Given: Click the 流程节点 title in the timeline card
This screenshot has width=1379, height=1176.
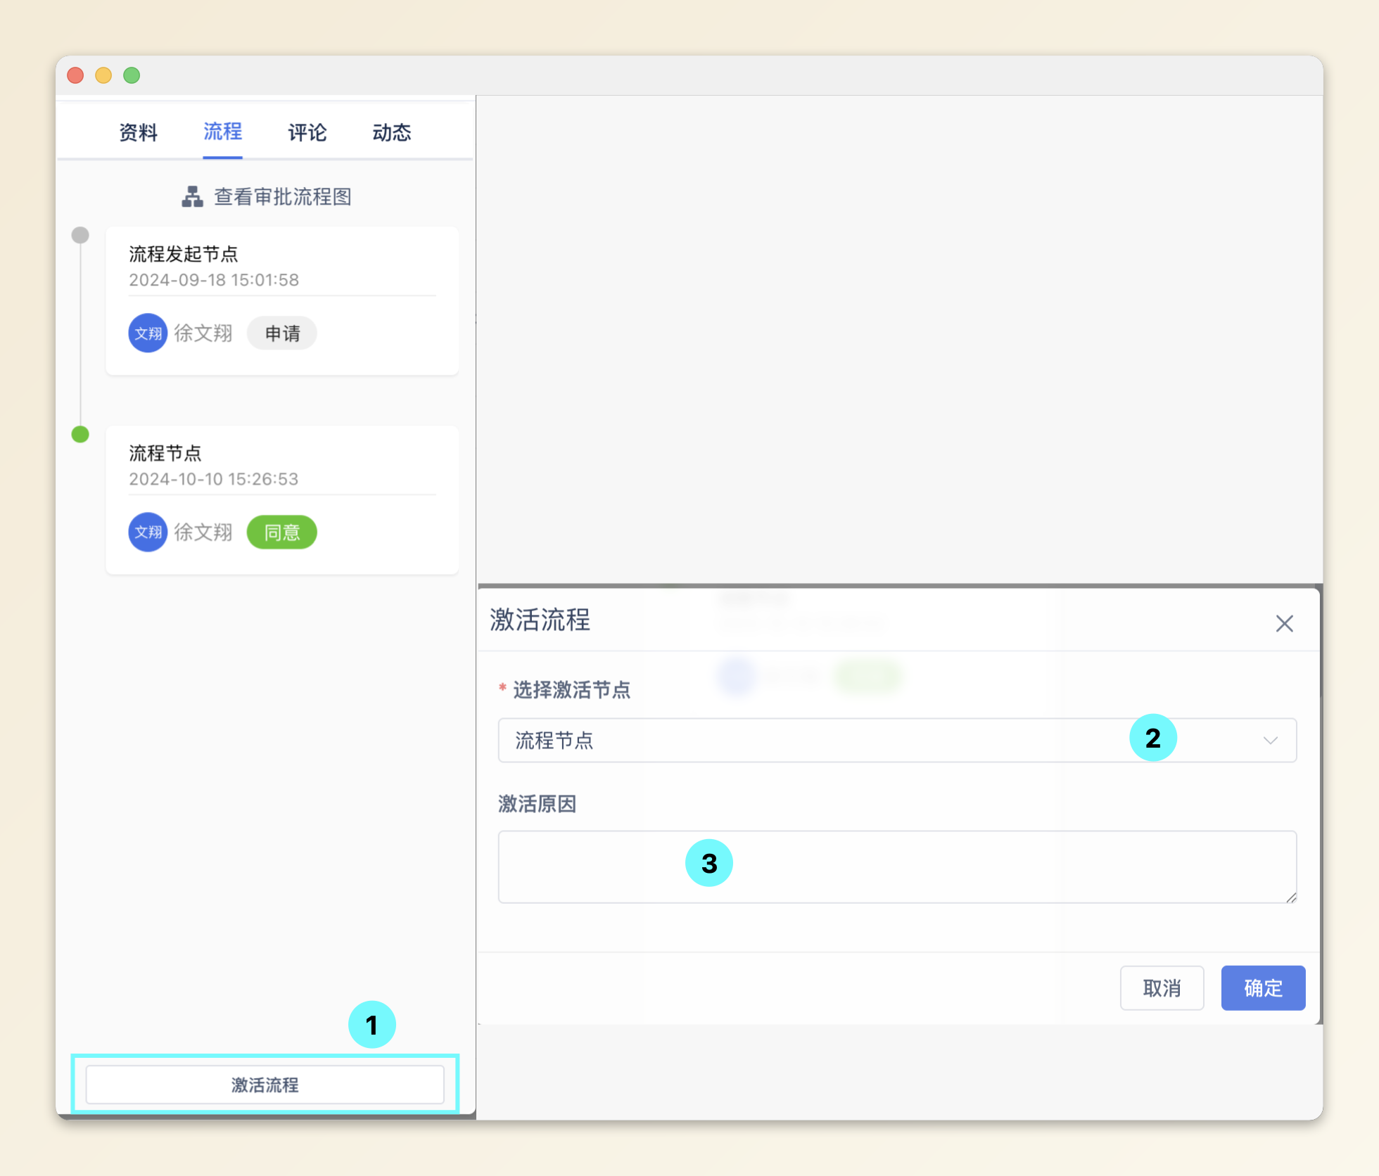Looking at the screenshot, I should pyautogui.click(x=165, y=453).
